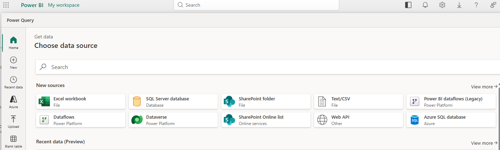Open the help question mark icon
The height and width of the screenshot is (150, 500).
point(476,5)
